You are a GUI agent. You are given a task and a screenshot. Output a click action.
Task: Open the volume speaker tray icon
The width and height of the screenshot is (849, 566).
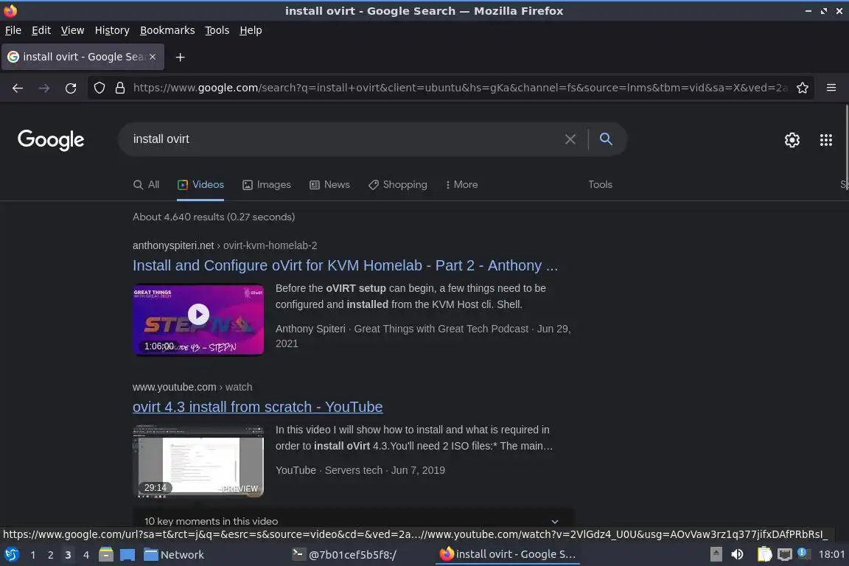pos(737,555)
